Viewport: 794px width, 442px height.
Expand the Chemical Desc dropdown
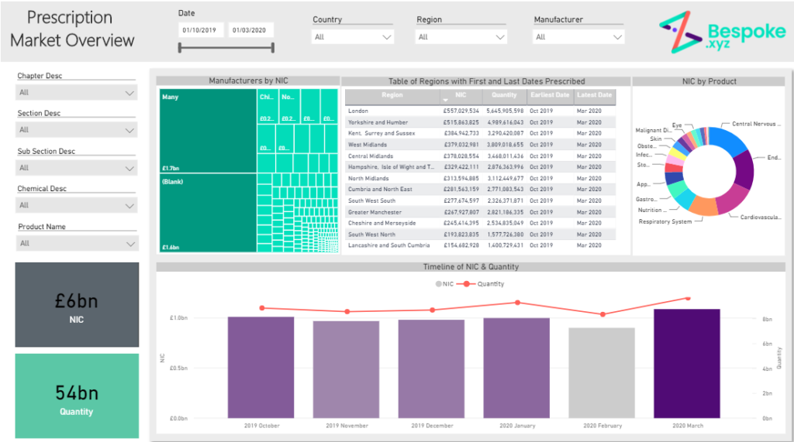pos(77,205)
